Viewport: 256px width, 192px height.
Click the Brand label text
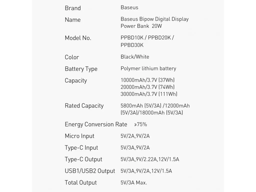73,8
